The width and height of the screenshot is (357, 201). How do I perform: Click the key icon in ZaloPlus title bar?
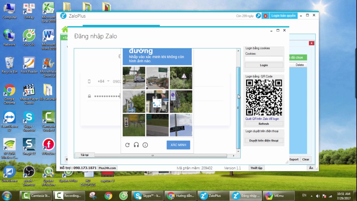pyautogui.click(x=258, y=16)
